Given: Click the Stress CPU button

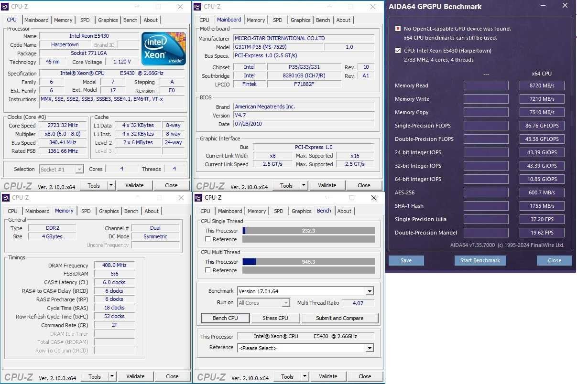Looking at the screenshot, I should click(x=275, y=318).
